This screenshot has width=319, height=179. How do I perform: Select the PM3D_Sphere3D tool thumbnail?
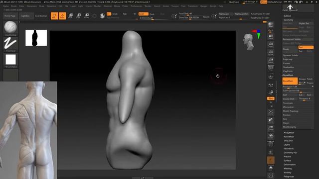[290, 8]
